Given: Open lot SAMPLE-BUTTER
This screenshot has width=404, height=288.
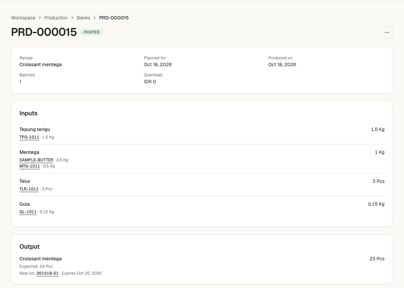Looking at the screenshot, I should [x=36, y=160].
